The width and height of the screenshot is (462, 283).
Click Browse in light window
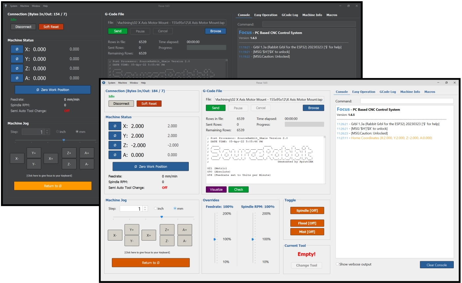point(313,108)
